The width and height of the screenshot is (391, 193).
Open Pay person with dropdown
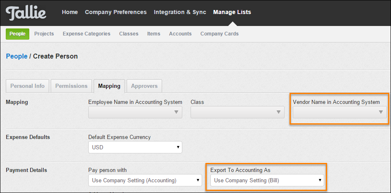pos(145,180)
